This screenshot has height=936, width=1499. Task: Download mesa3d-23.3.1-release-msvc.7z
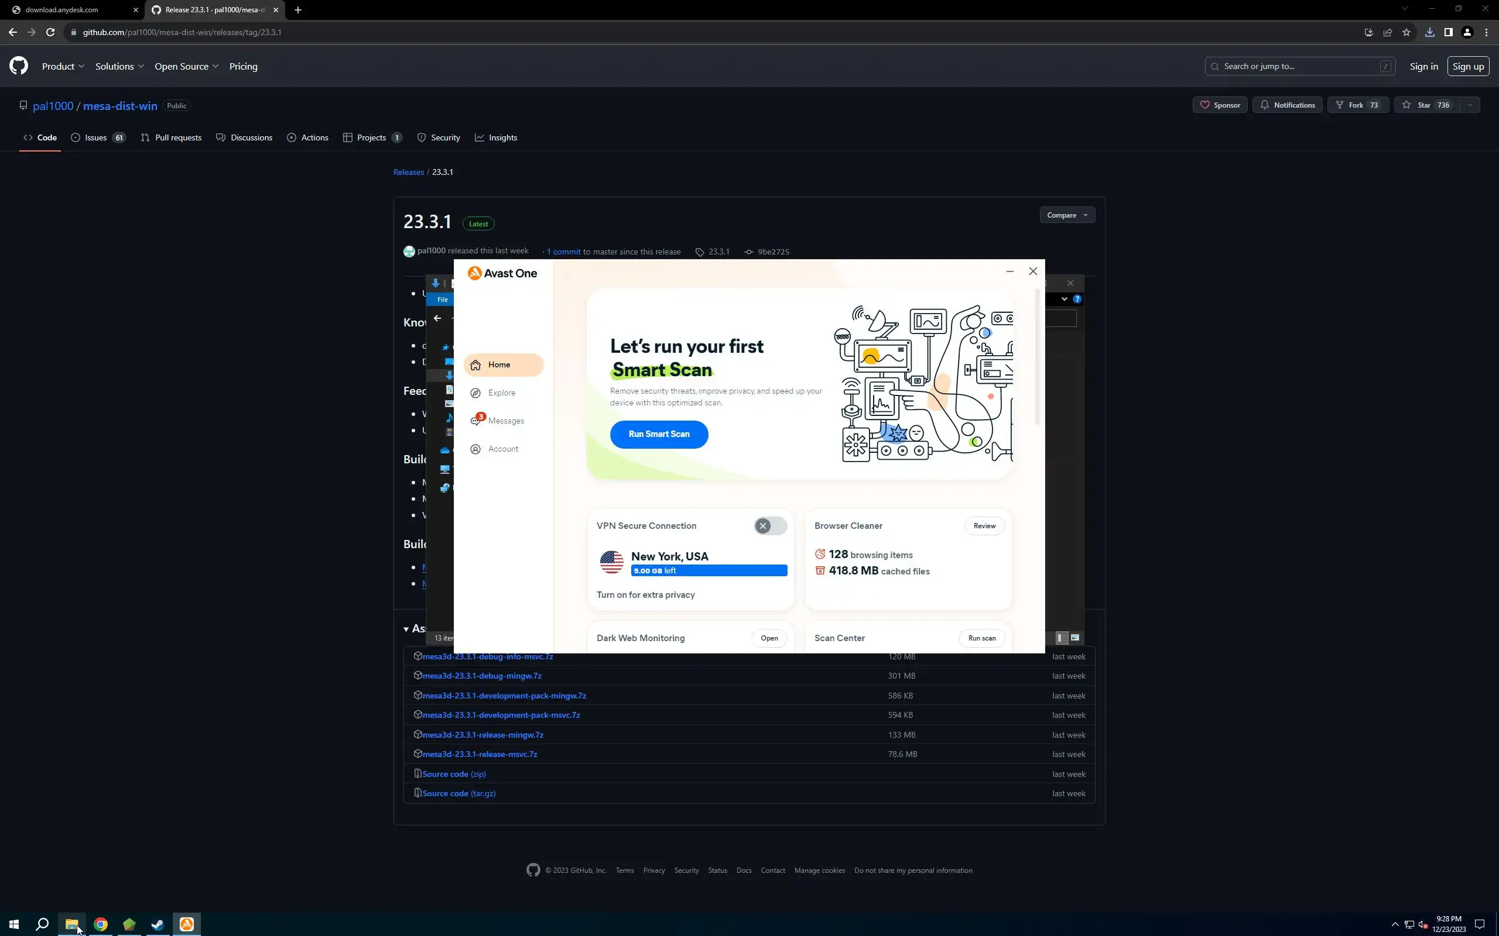pos(480,754)
